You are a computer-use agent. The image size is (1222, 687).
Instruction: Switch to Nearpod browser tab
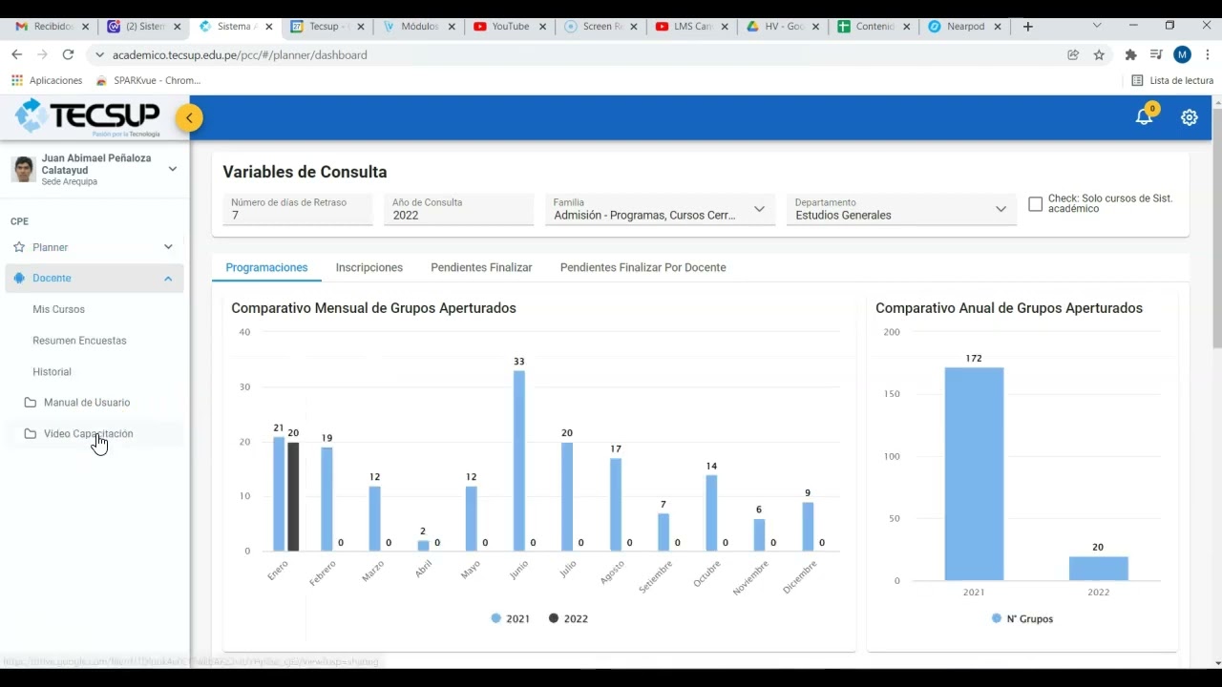click(x=964, y=27)
